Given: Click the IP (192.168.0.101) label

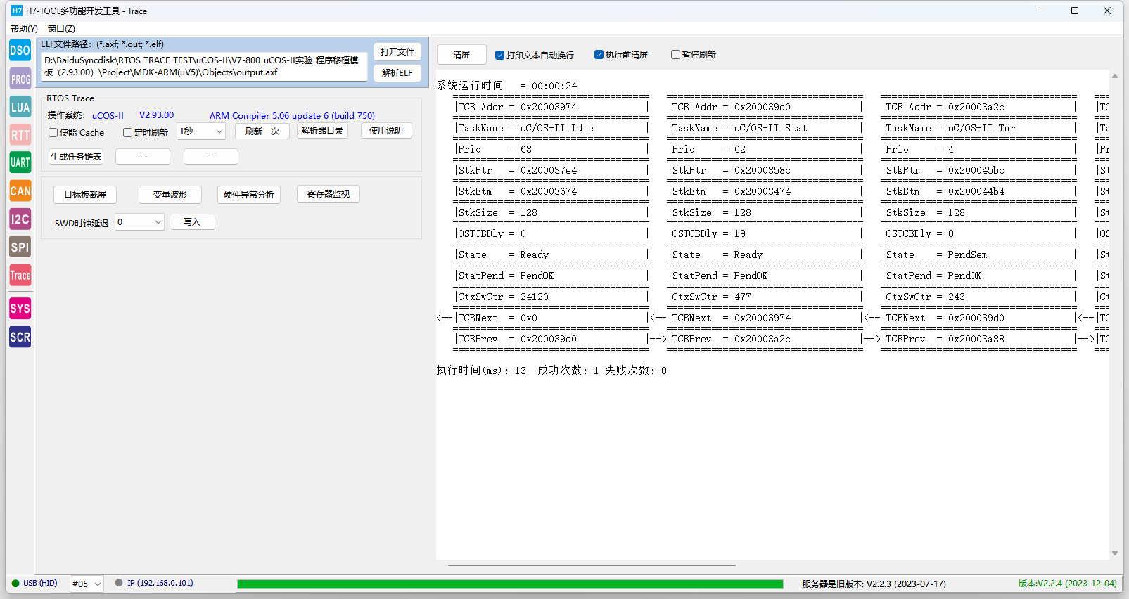Looking at the screenshot, I should pyautogui.click(x=160, y=583).
